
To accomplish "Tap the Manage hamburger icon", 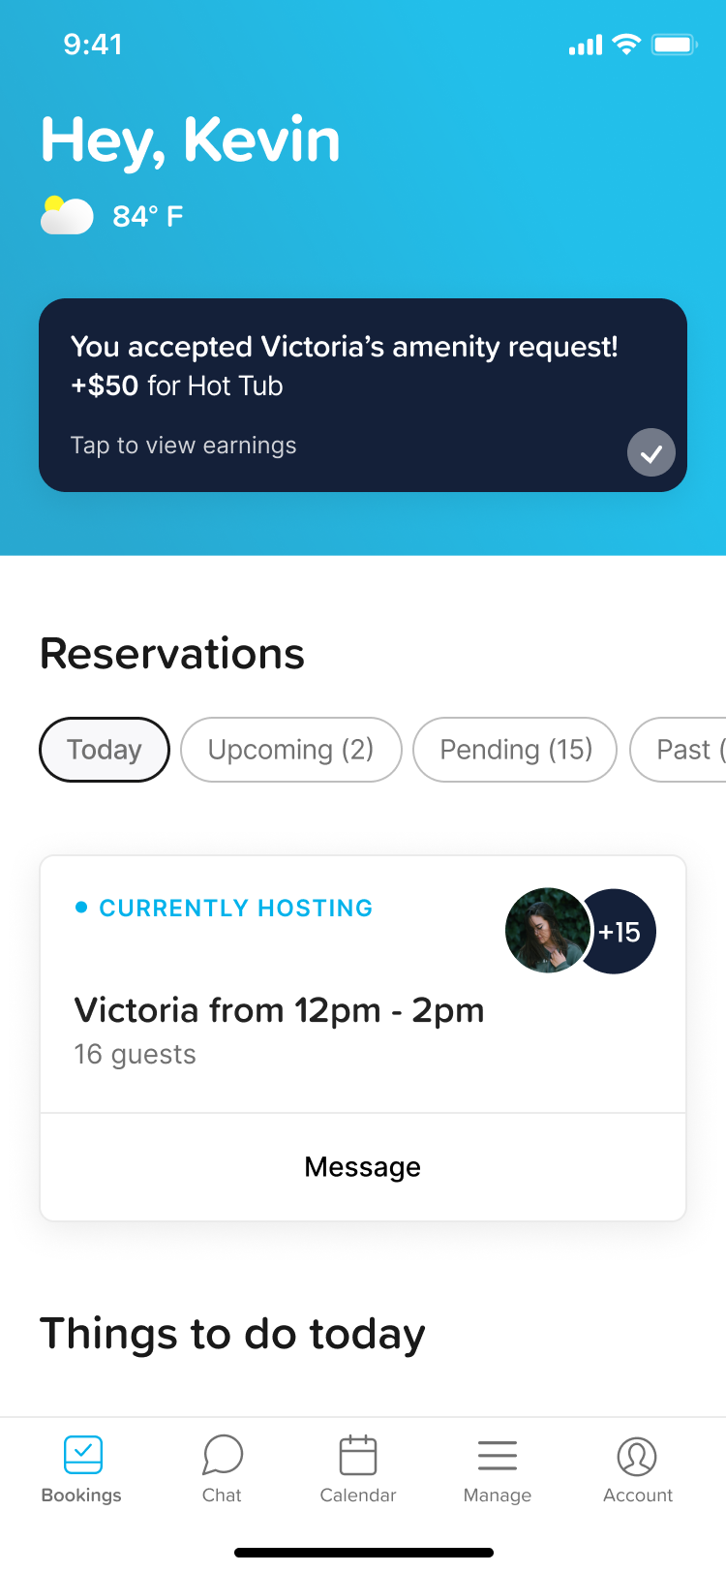I will [498, 1455].
